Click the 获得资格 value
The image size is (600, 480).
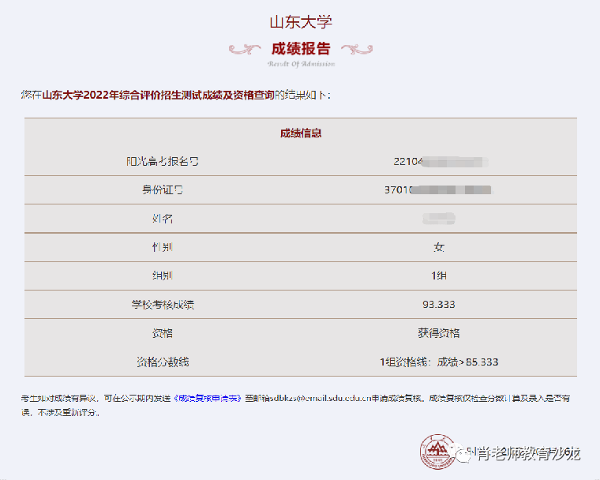coord(439,333)
